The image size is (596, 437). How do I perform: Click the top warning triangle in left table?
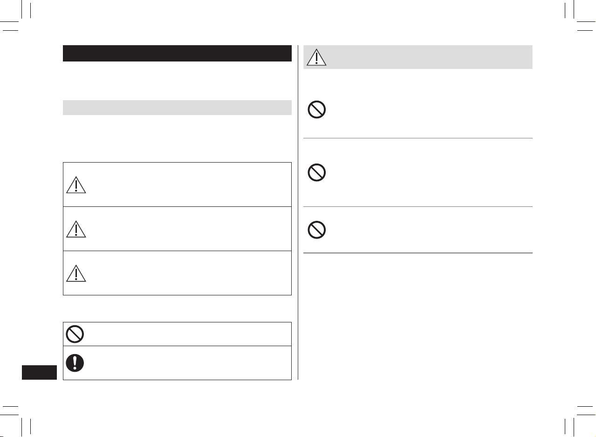[x=76, y=184]
